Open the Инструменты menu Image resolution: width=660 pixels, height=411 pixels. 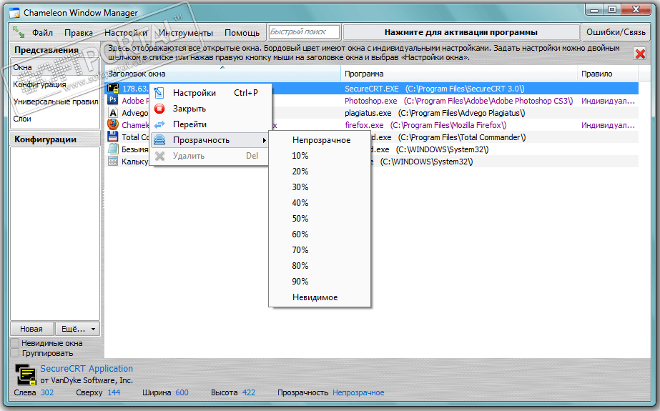click(x=186, y=32)
